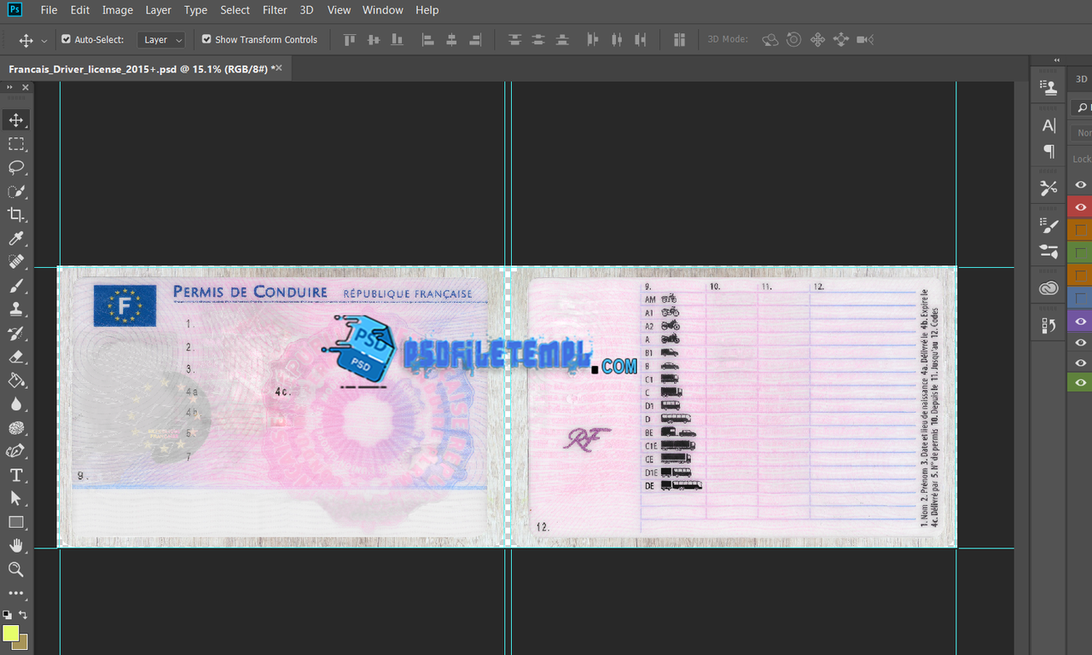Hide the topmost visible layer eye
The width and height of the screenshot is (1092, 655).
pos(1080,184)
